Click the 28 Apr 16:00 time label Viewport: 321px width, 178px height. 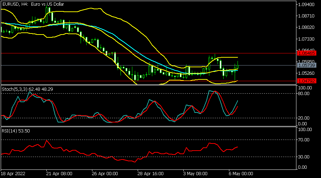pos(151,174)
